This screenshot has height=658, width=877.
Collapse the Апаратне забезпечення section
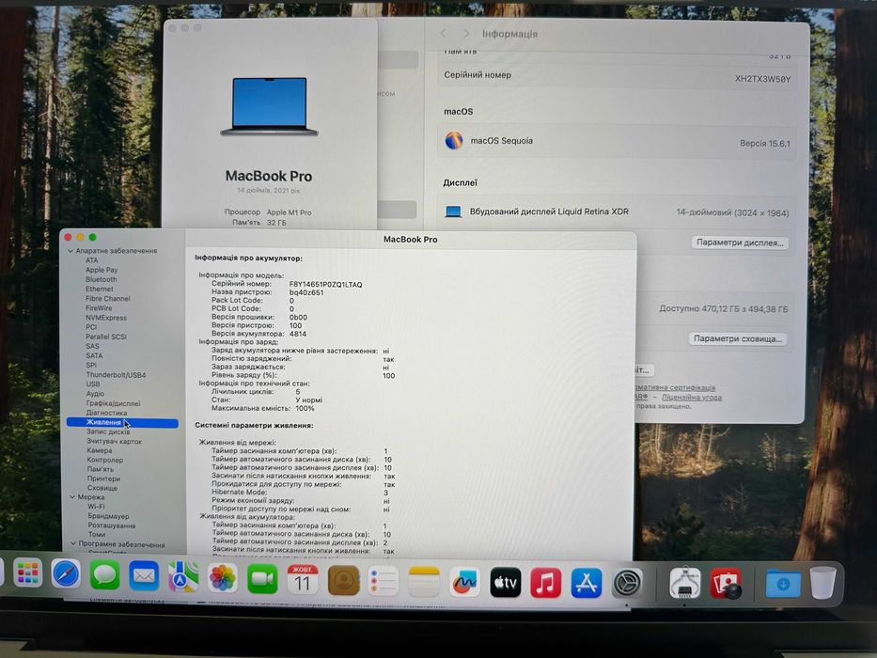point(70,251)
